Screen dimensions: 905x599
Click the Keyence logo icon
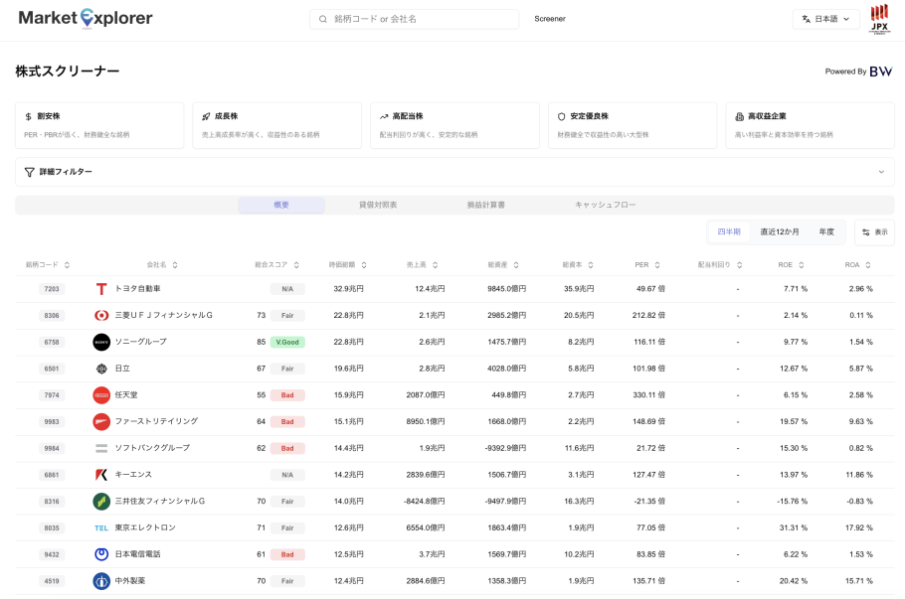[x=101, y=475]
